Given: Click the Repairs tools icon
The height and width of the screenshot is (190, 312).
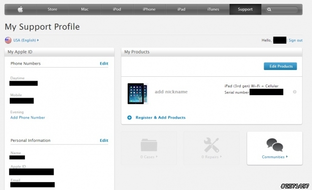Looking at the screenshot, I should point(211,145).
